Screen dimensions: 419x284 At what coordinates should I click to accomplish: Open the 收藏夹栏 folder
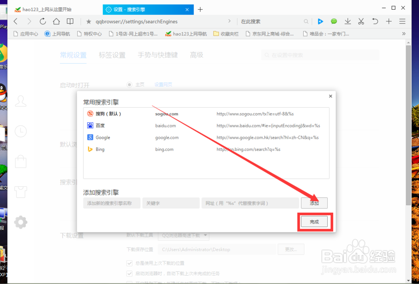coord(226,34)
